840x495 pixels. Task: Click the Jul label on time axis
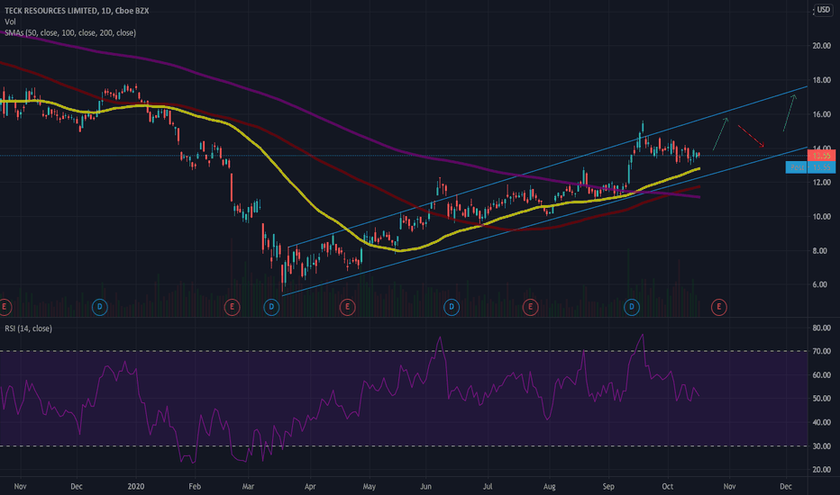pos(488,486)
